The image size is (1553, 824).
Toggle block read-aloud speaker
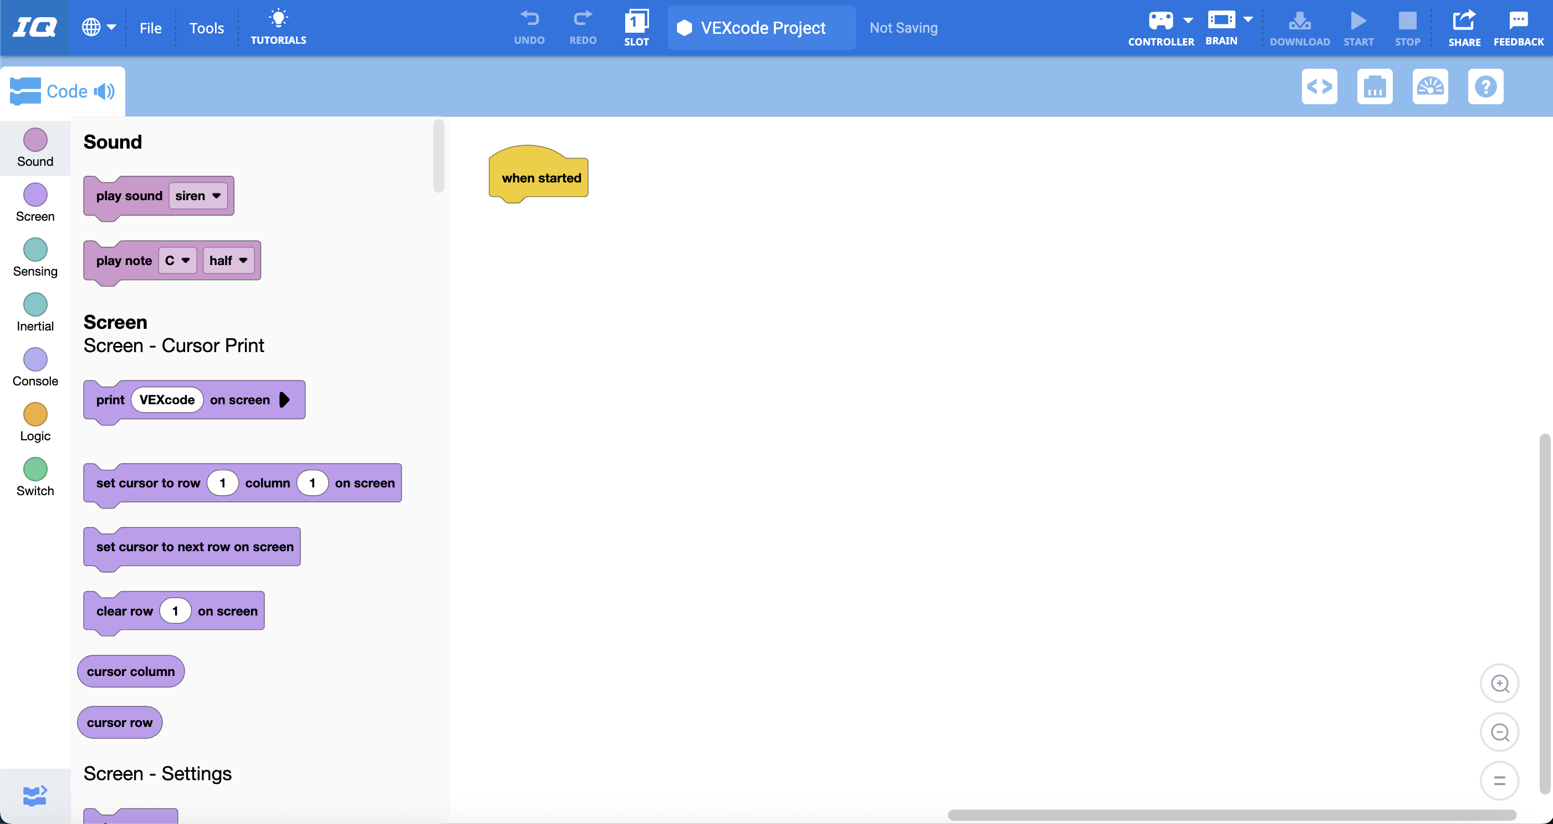pyautogui.click(x=105, y=91)
